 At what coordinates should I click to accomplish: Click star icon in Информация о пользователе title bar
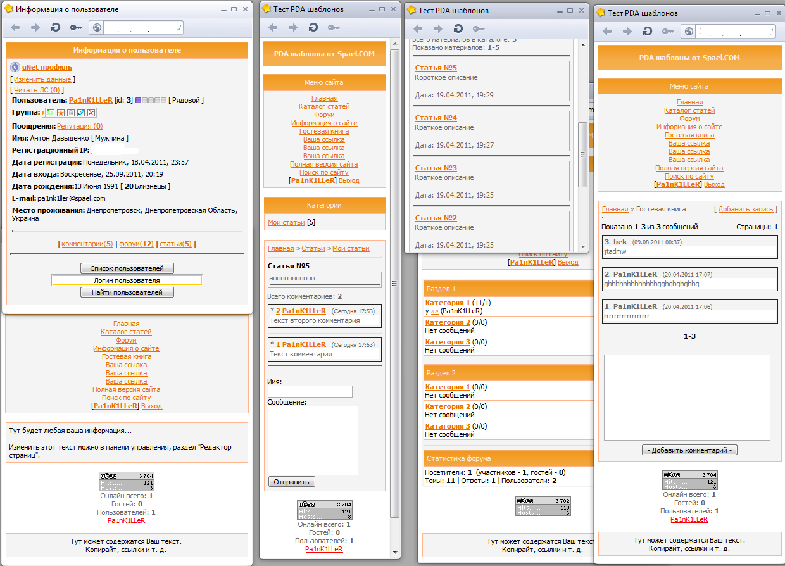coord(8,9)
